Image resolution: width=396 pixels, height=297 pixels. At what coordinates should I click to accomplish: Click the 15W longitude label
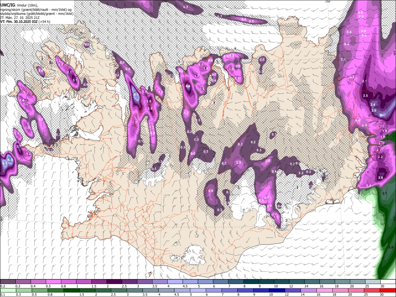[328, 2]
